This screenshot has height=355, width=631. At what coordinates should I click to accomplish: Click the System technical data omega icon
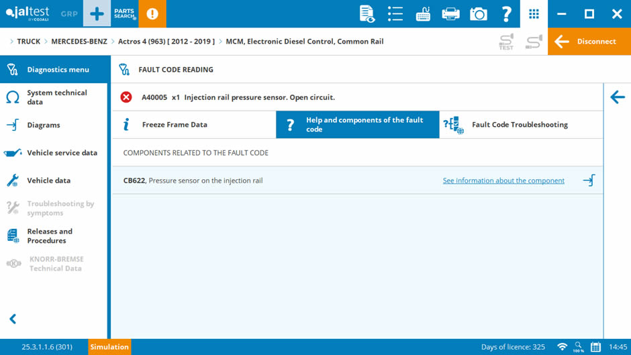click(x=13, y=97)
